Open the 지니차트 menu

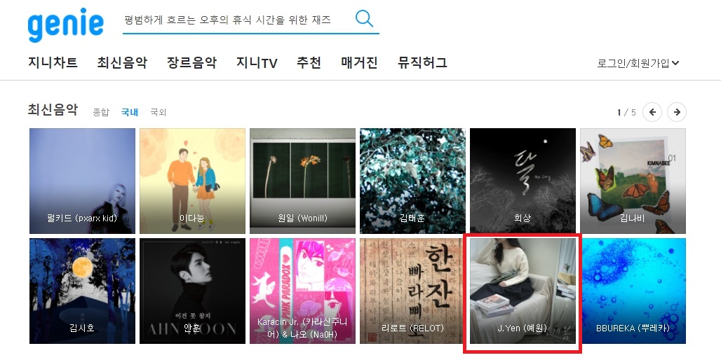[53, 62]
